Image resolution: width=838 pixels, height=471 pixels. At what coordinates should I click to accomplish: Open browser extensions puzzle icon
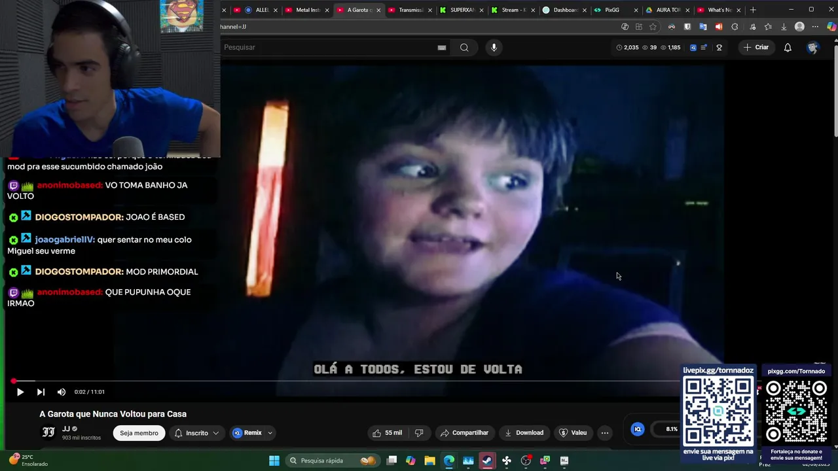pyautogui.click(x=735, y=27)
